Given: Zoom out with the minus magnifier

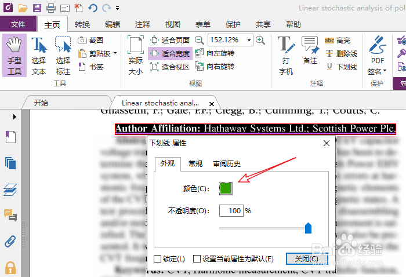Looking at the screenshot, I should [199, 40].
